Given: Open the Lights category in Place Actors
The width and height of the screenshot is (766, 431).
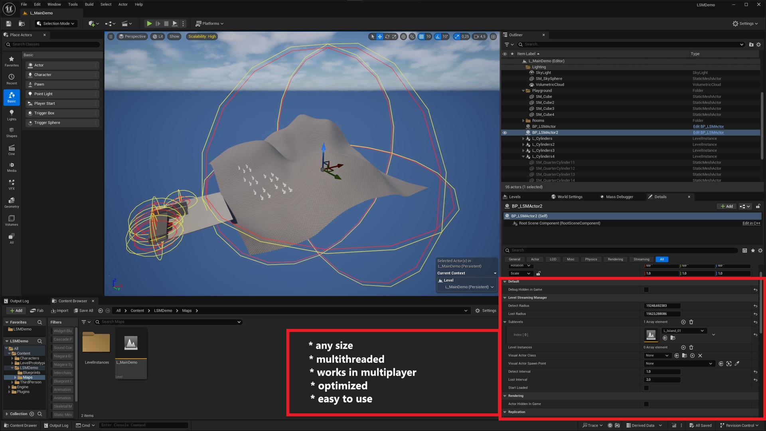Looking at the screenshot, I should pyautogui.click(x=12, y=115).
